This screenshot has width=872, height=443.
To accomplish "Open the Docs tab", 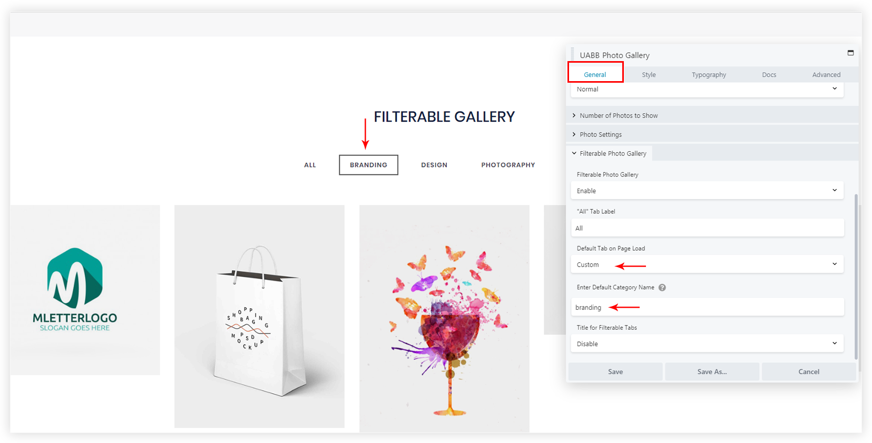I will point(769,75).
